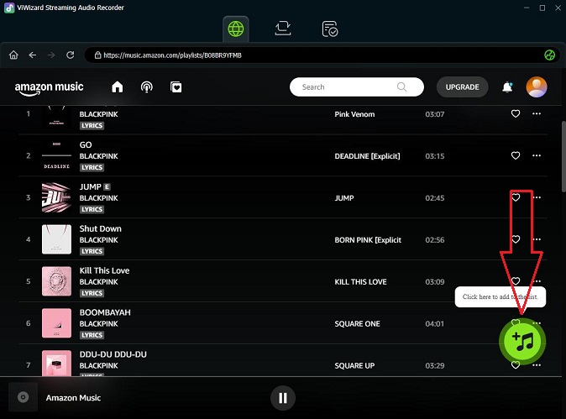Click the page vertical scrollbar
This screenshot has width=566, height=419.
[x=563, y=157]
